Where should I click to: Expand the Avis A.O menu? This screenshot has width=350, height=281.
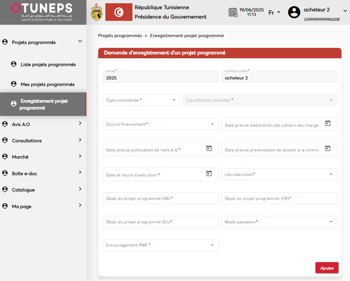42,124
